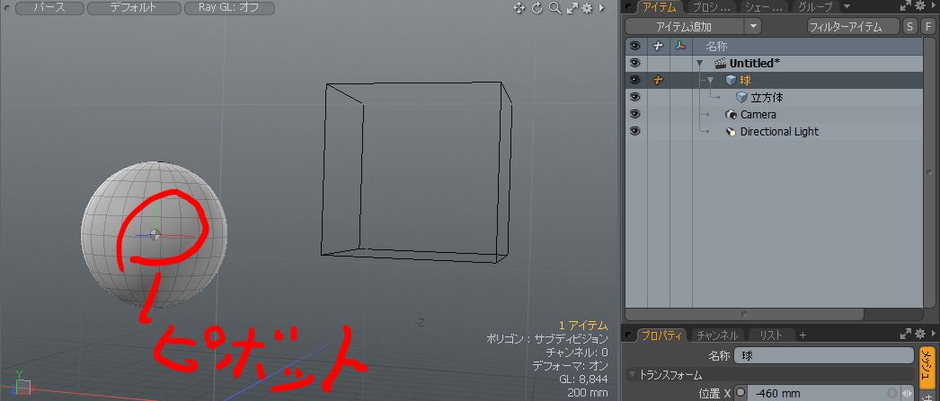
Task: Click the viewport rotate icon
Action: pyautogui.click(x=537, y=8)
